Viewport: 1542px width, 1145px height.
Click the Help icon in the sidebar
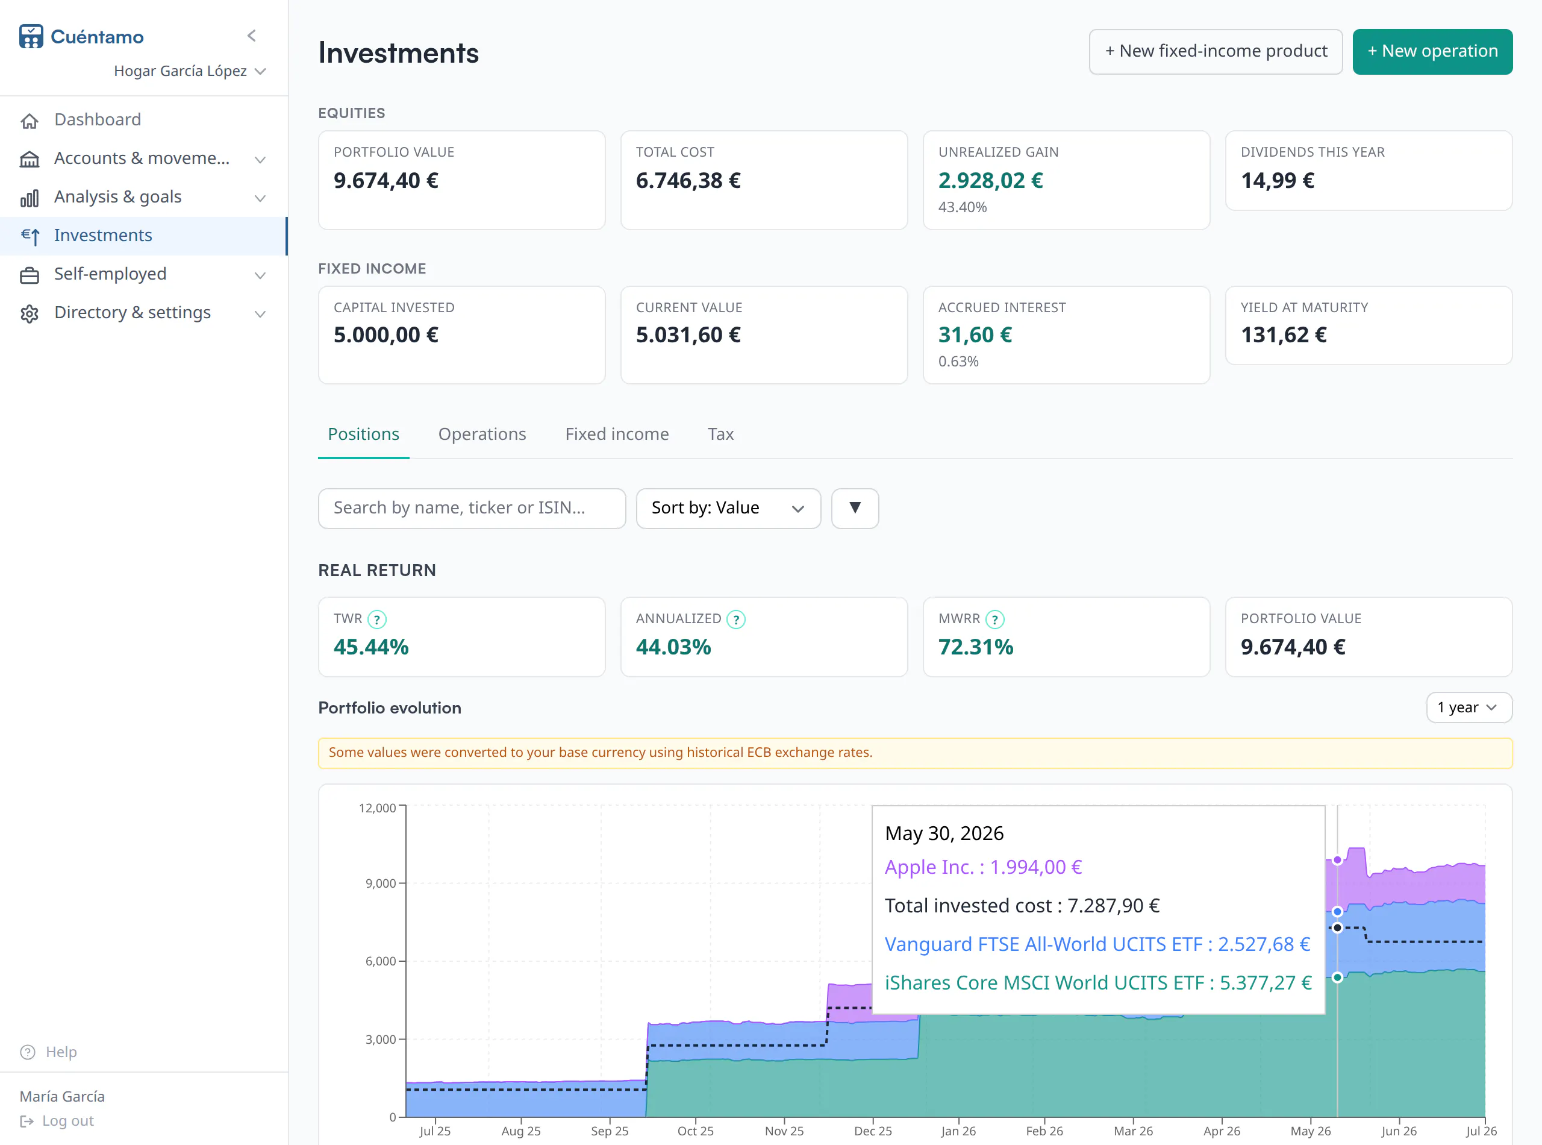[x=28, y=1052]
